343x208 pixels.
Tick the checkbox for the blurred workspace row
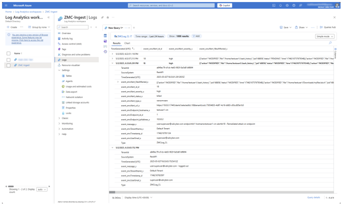(8, 60)
